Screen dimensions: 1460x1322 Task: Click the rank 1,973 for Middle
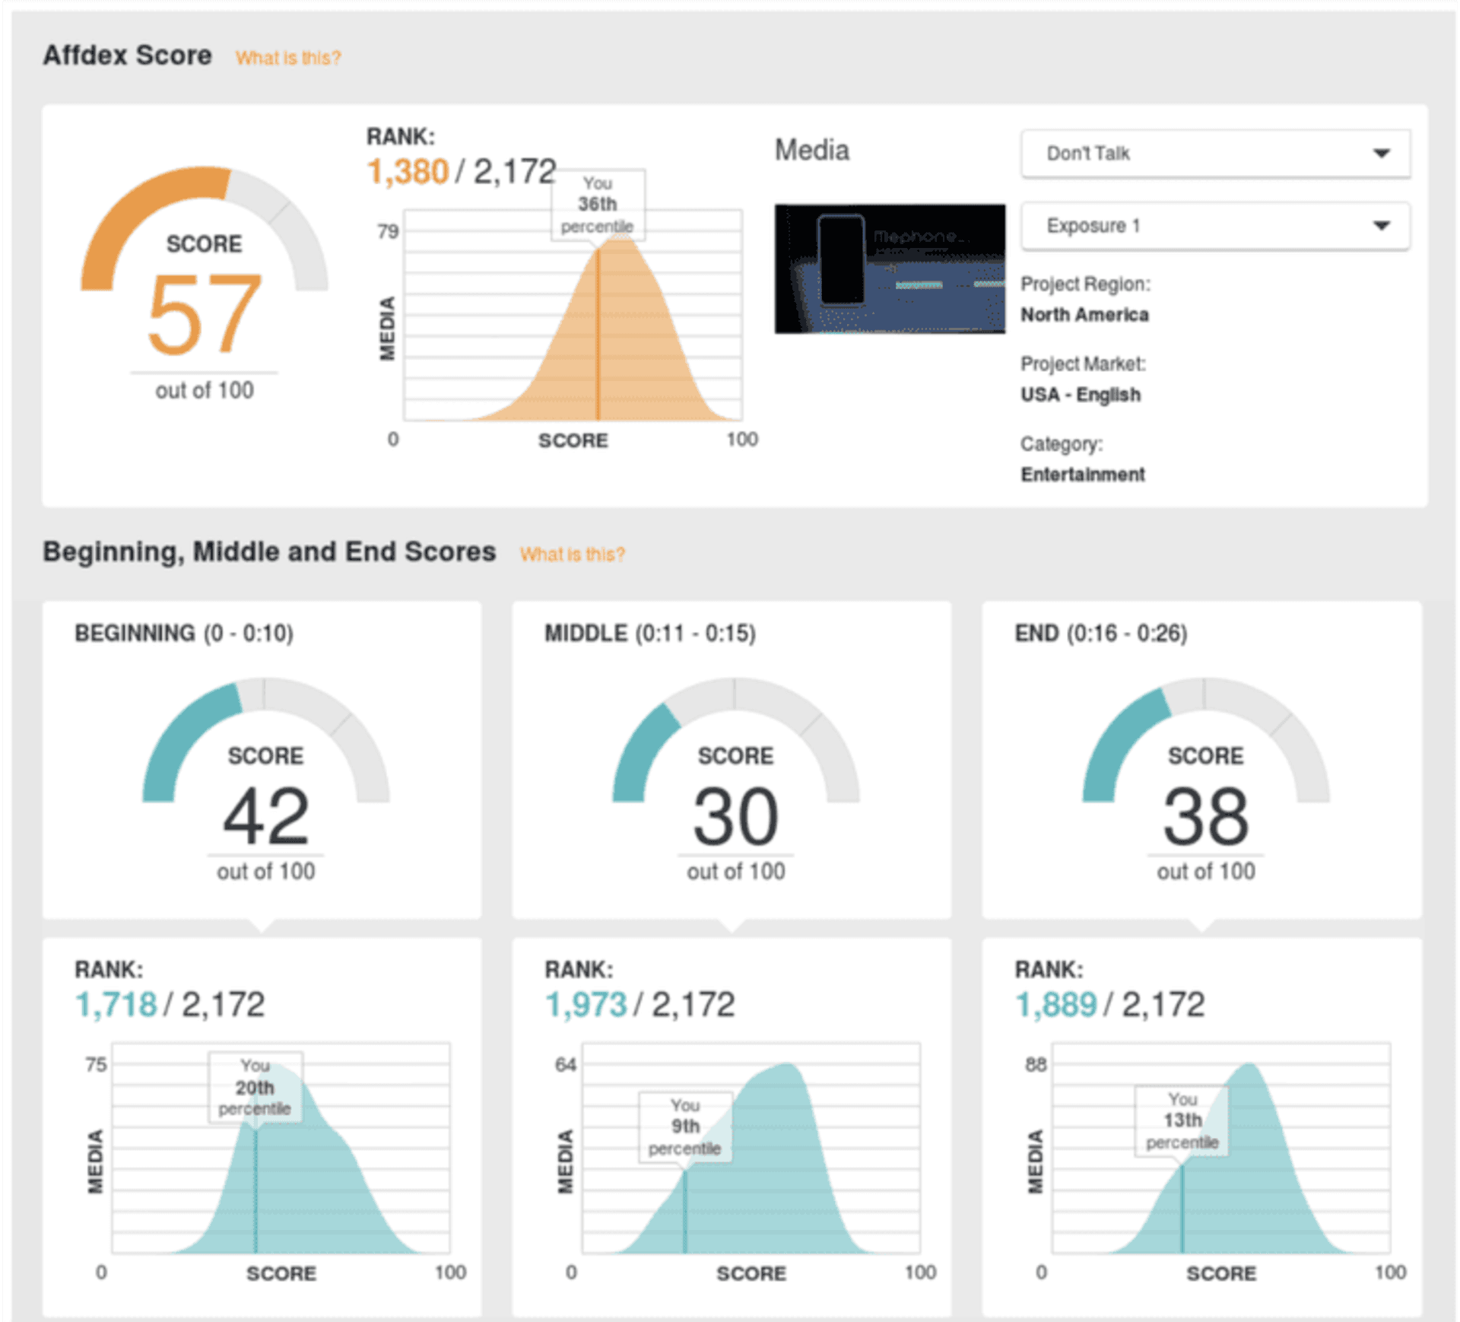coord(586,1003)
